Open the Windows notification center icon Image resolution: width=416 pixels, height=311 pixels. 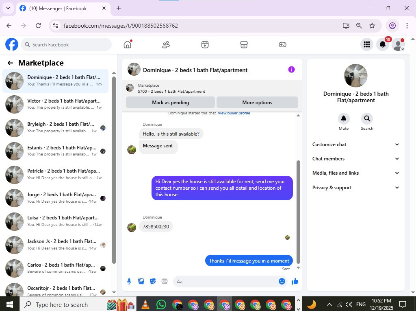click(403, 304)
